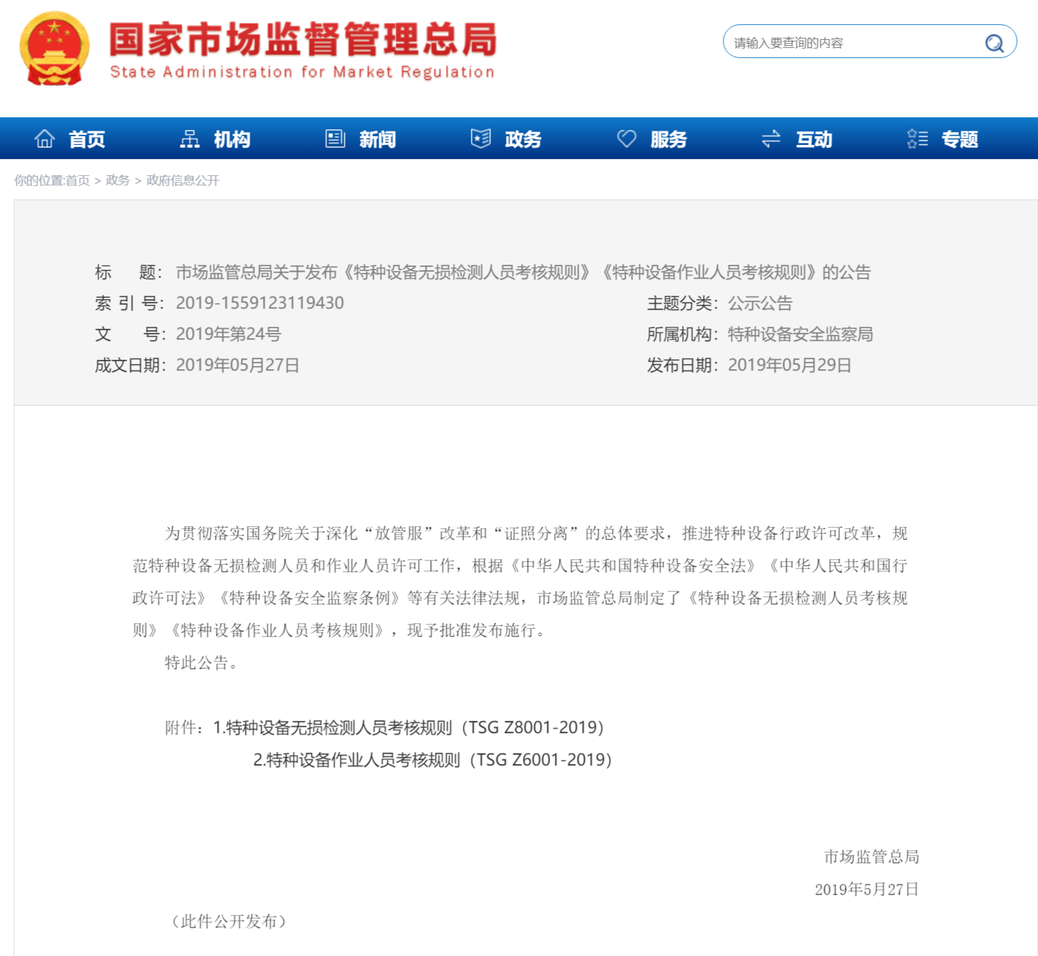Open the 互动 navigation menu item
Screen dimensions: 1038x956
814,139
